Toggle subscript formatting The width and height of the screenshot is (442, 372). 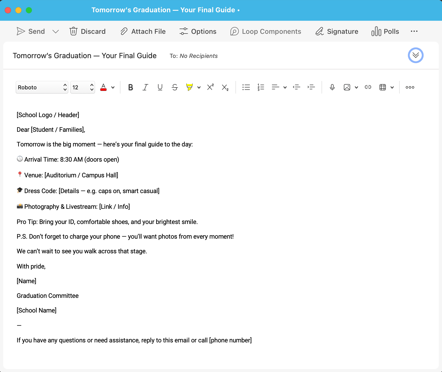(225, 87)
